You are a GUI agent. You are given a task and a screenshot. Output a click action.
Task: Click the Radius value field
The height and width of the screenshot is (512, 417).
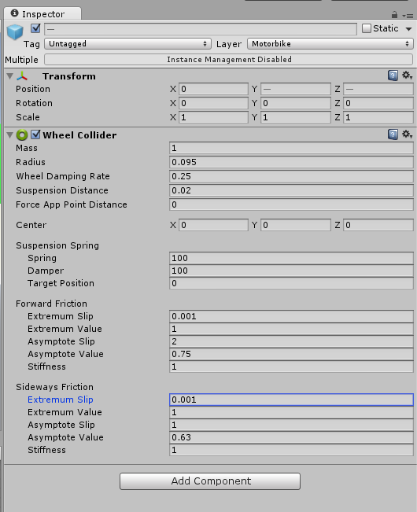coord(291,162)
